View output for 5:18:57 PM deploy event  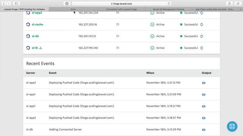pyautogui.click(x=204, y=118)
